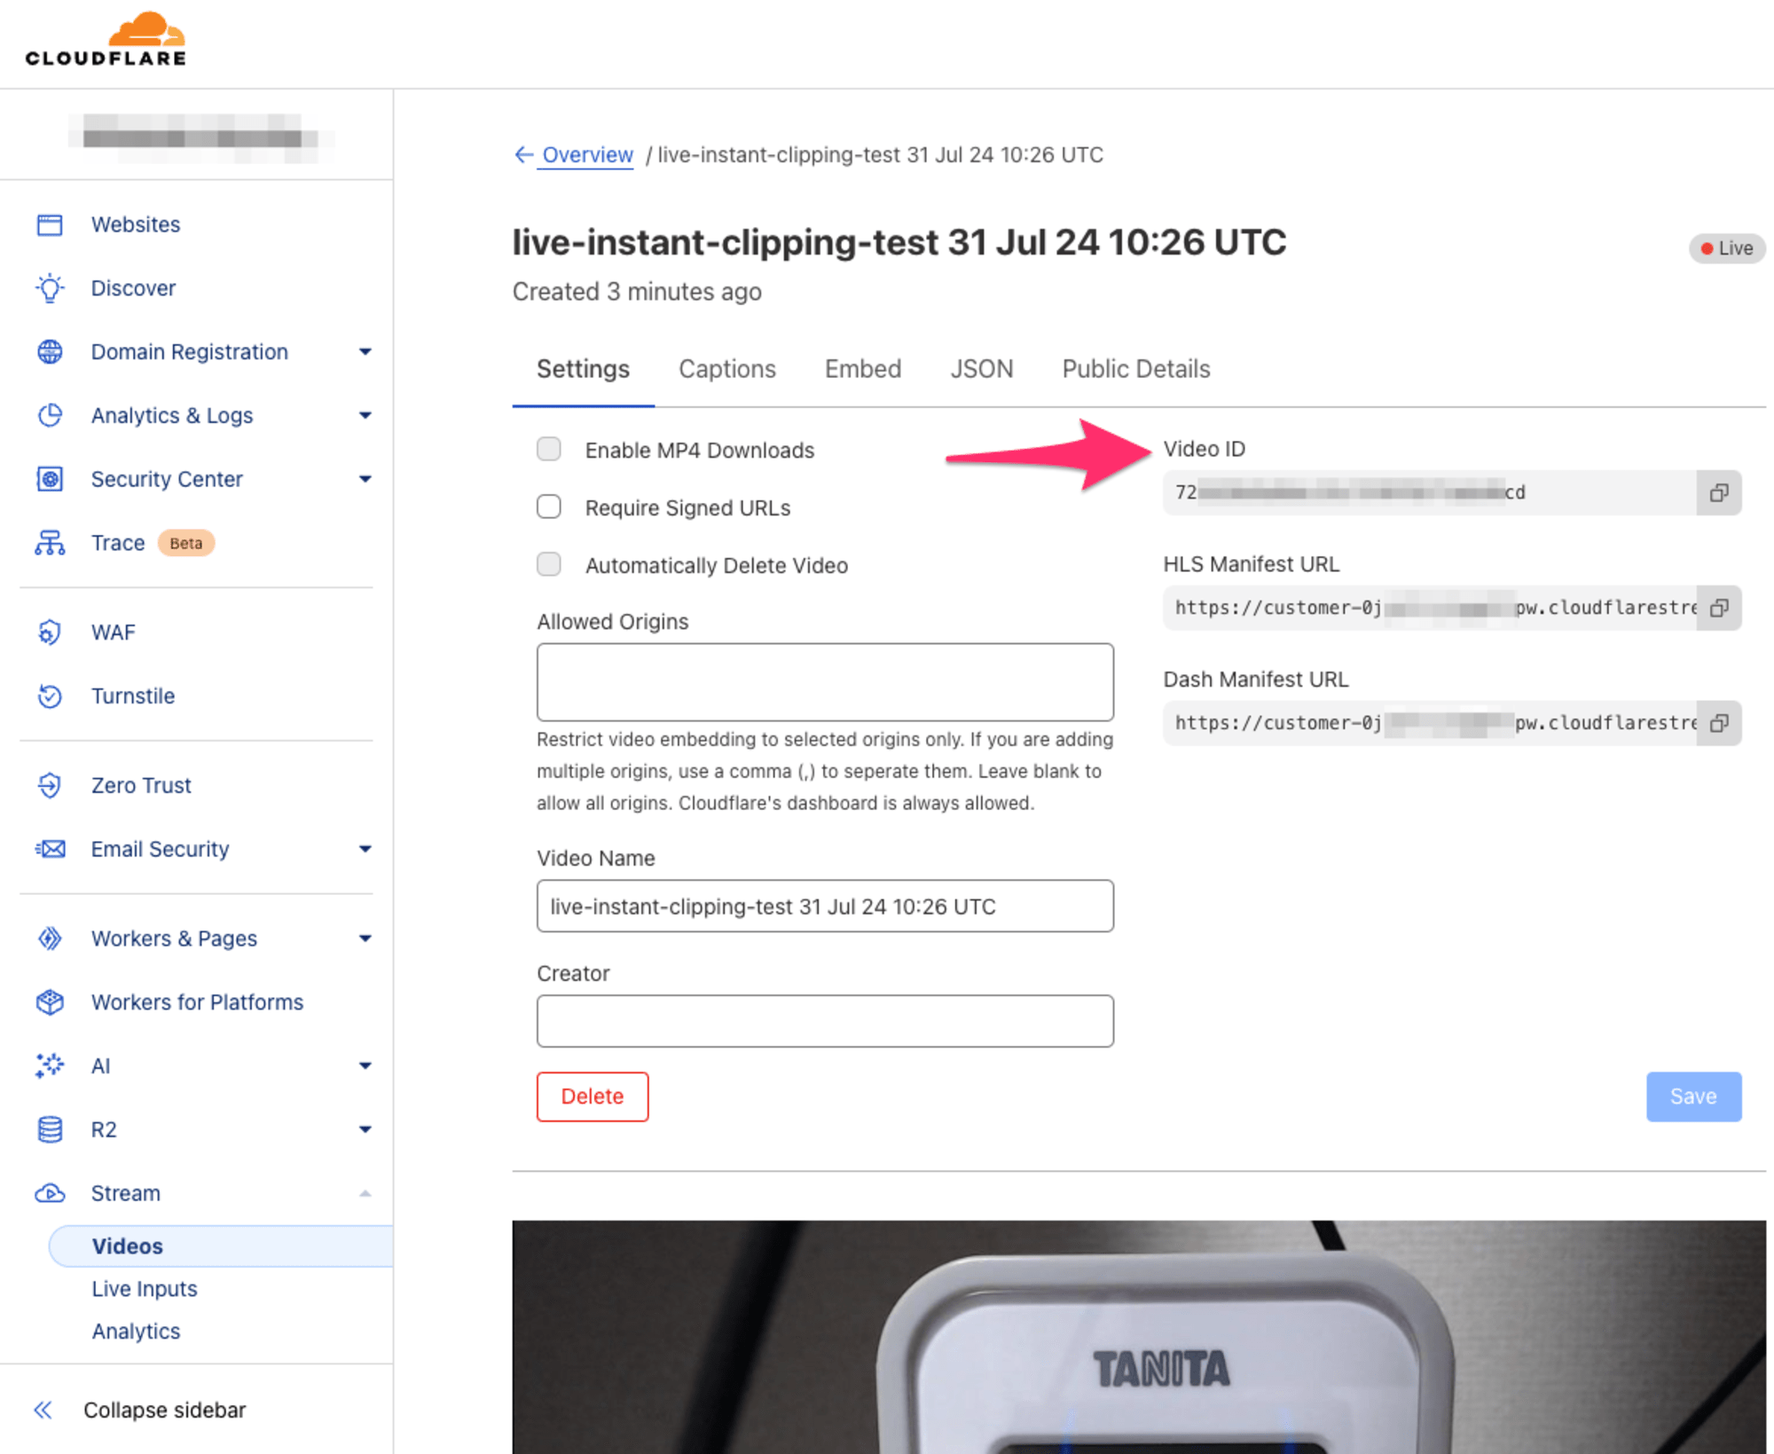Click the Overview breadcrumb link
The width and height of the screenshot is (1774, 1454).
point(586,153)
